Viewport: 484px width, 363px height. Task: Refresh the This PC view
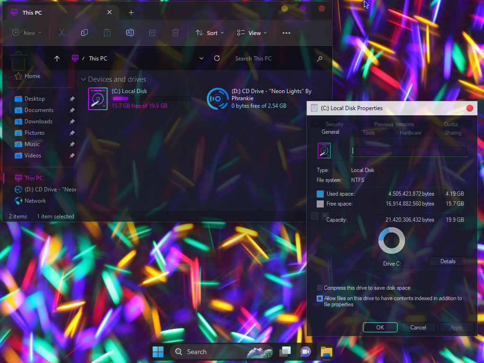[217, 58]
